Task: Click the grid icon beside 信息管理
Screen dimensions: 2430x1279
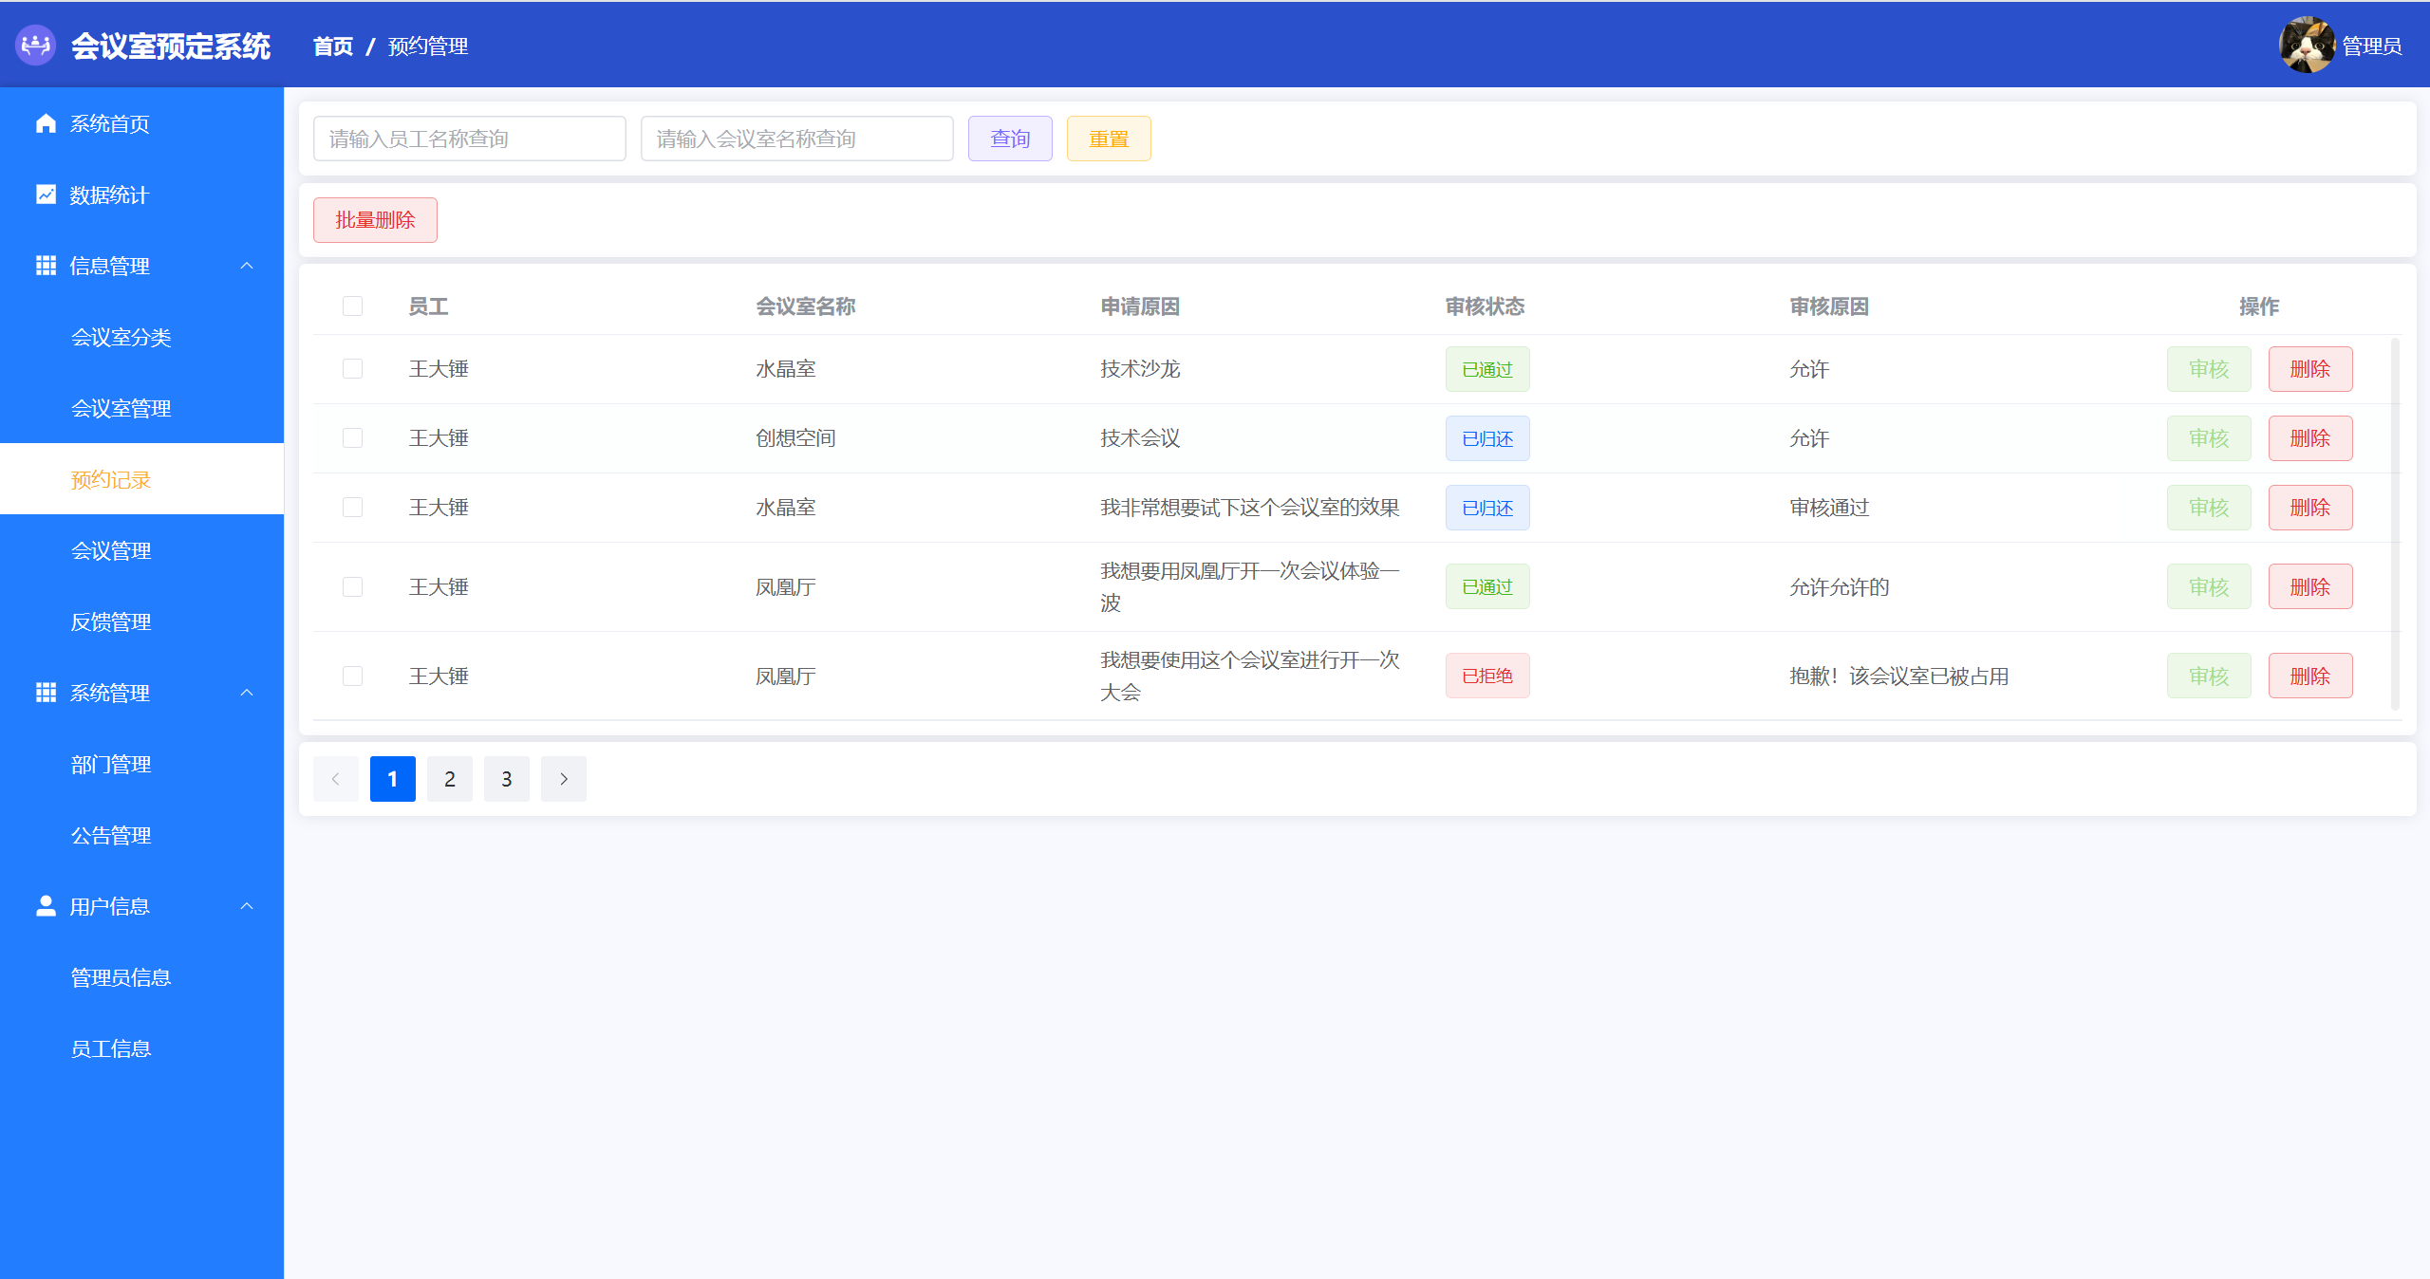Action: [x=46, y=266]
